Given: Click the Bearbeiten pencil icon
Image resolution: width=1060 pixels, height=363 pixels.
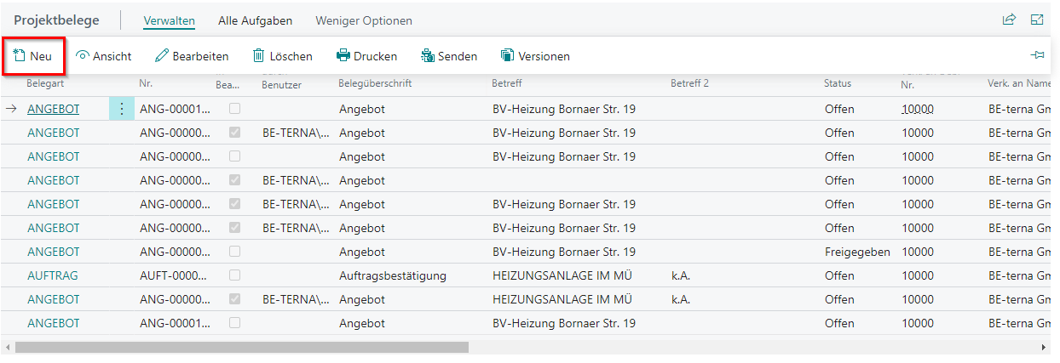Looking at the screenshot, I should coord(162,56).
